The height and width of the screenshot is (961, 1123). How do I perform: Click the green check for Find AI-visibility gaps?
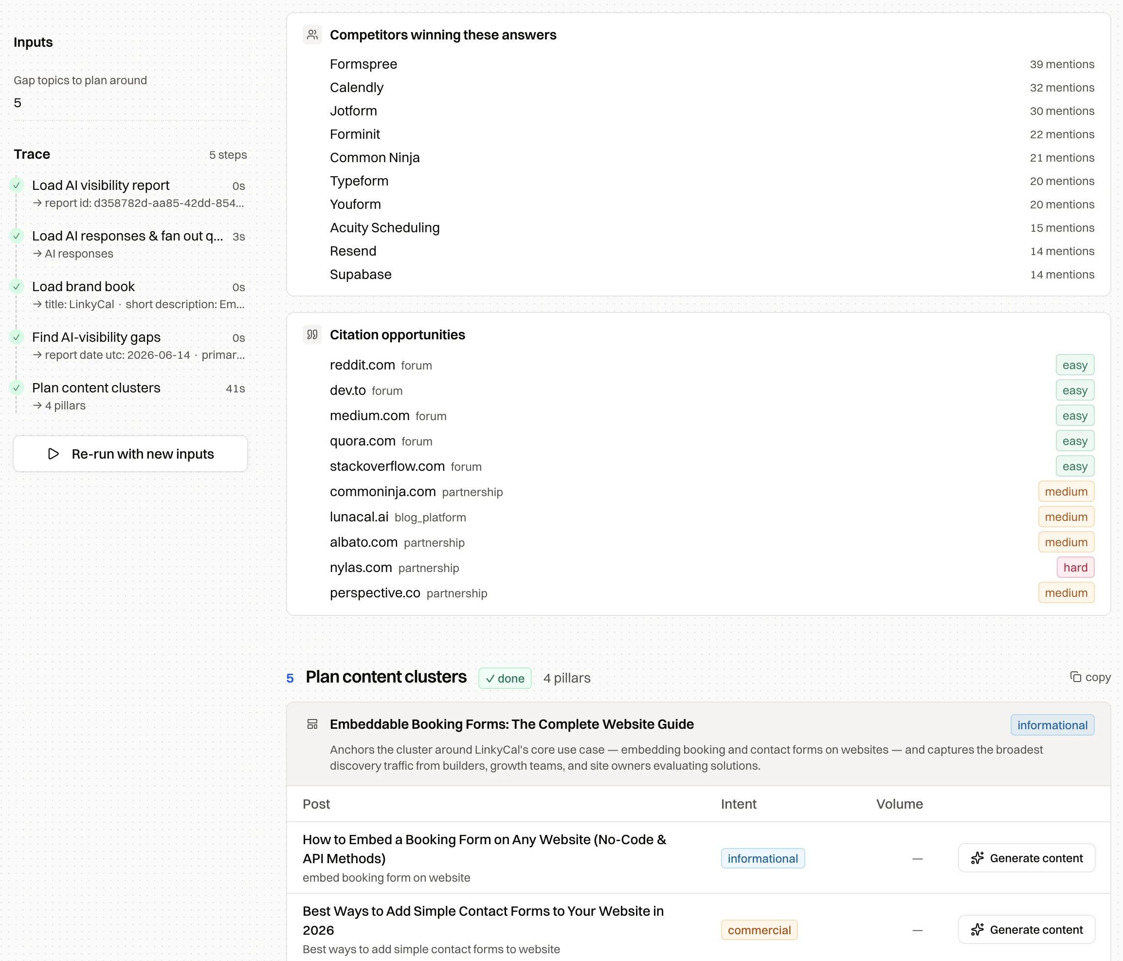(x=17, y=337)
